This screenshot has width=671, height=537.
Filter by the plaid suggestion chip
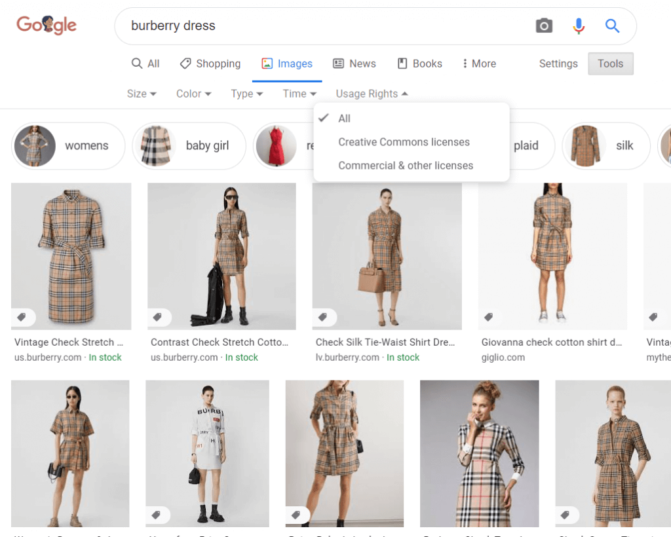pyautogui.click(x=532, y=146)
